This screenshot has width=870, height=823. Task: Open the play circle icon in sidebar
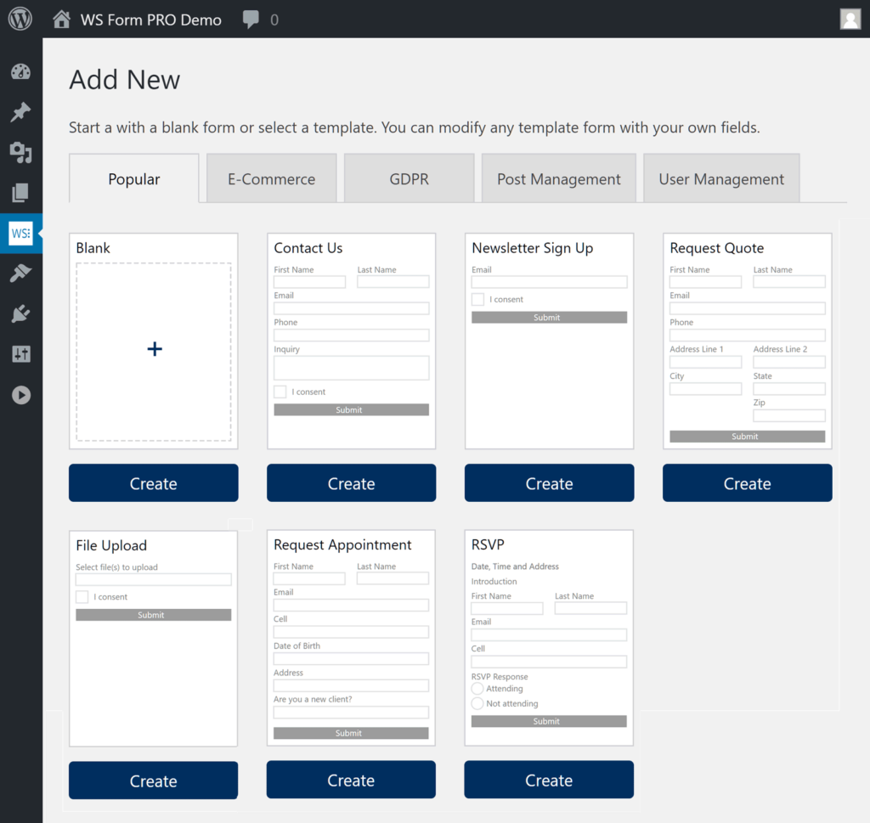pyautogui.click(x=20, y=394)
